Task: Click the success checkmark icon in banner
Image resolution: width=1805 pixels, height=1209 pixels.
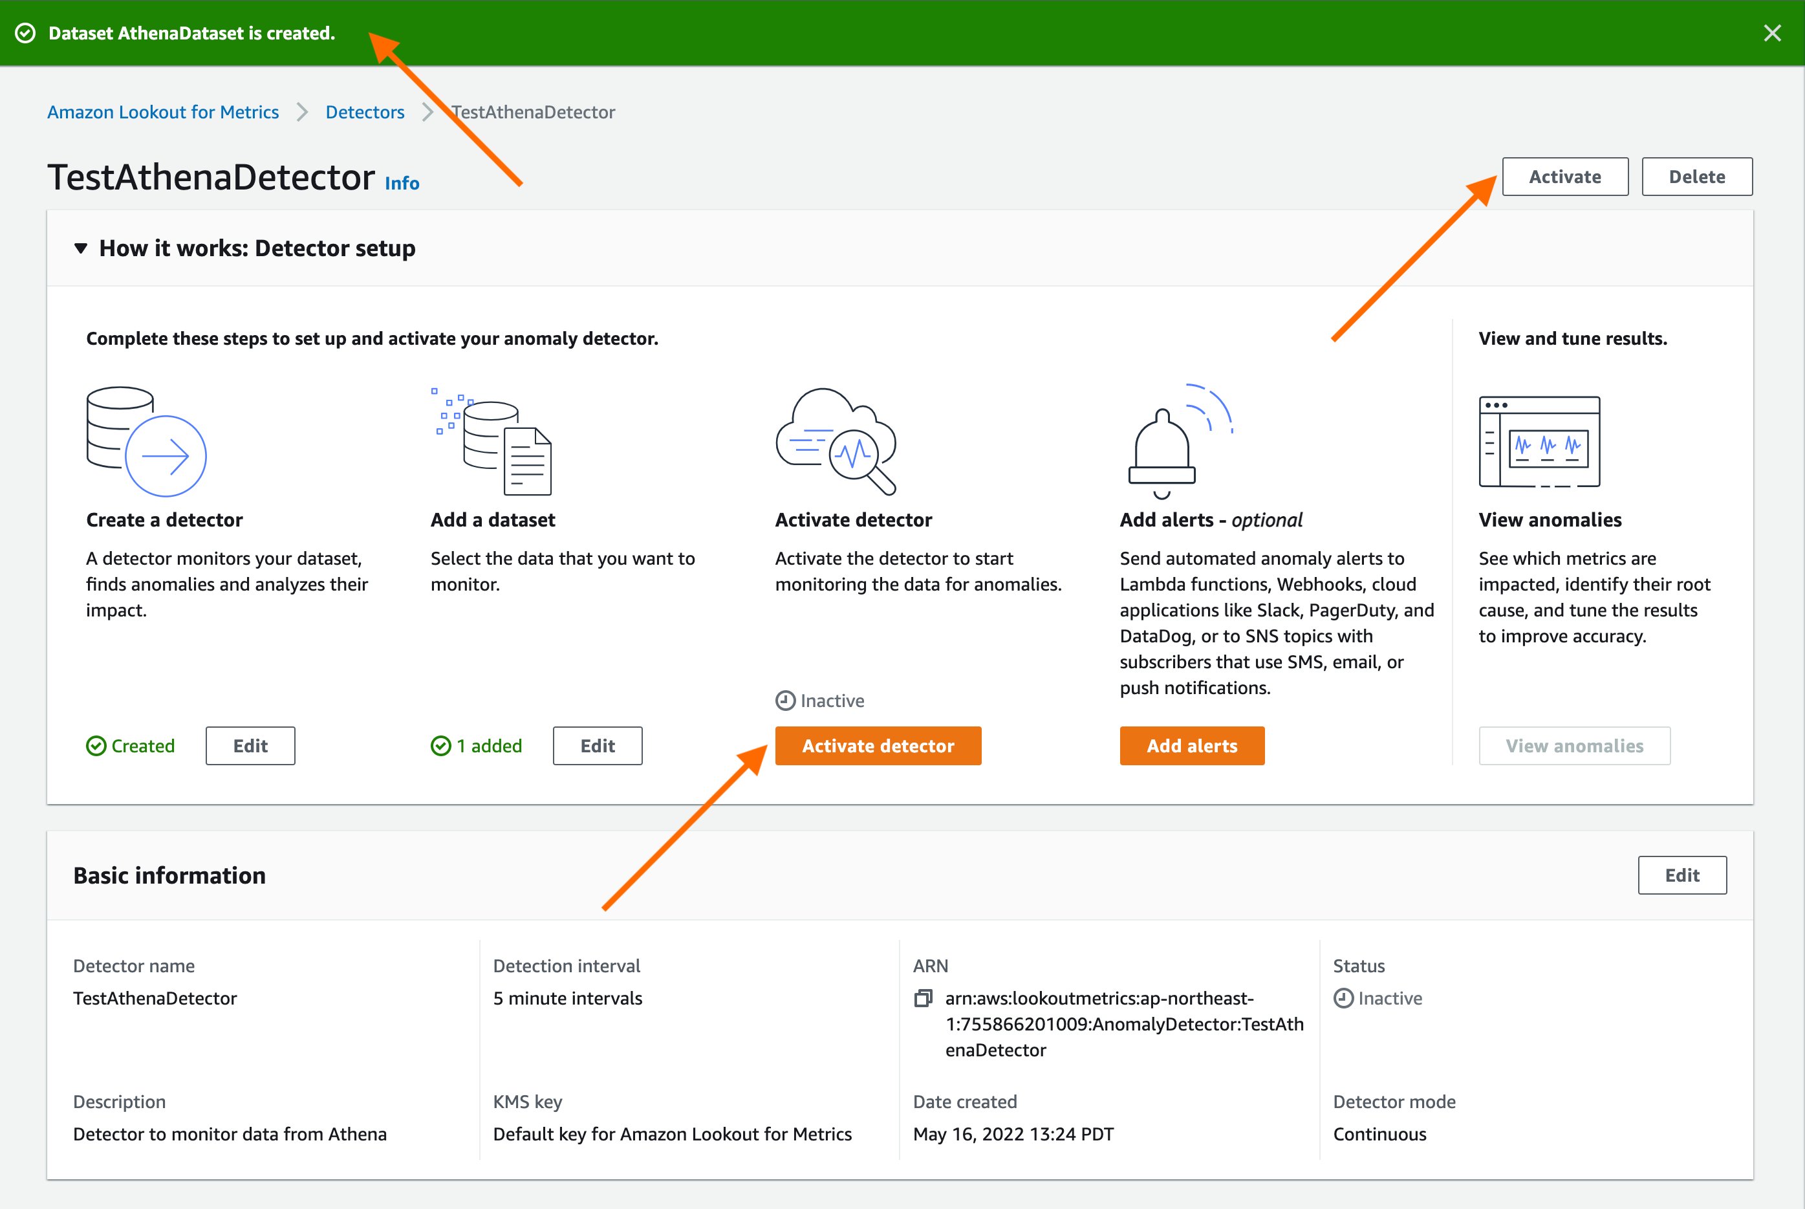Action: point(25,33)
